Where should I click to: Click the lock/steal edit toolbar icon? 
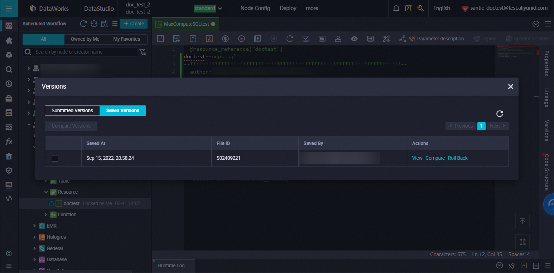click(x=209, y=39)
